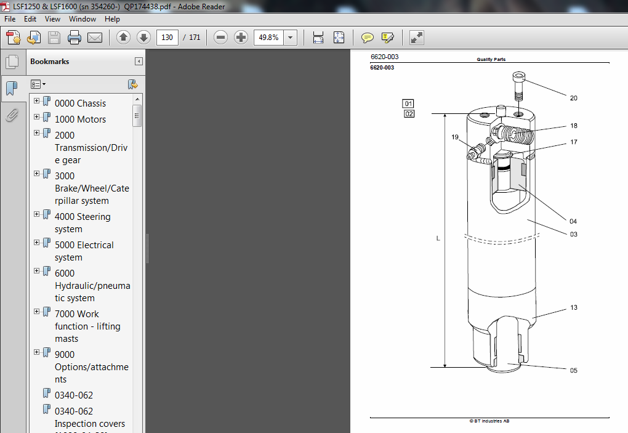Select 7000 Work function lifting masts
628x433 pixels.
87,326
